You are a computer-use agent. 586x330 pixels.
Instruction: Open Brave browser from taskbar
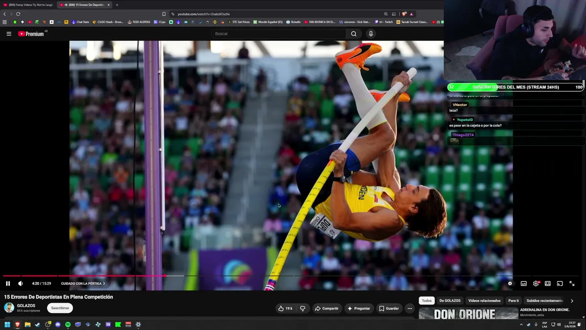pos(17,324)
